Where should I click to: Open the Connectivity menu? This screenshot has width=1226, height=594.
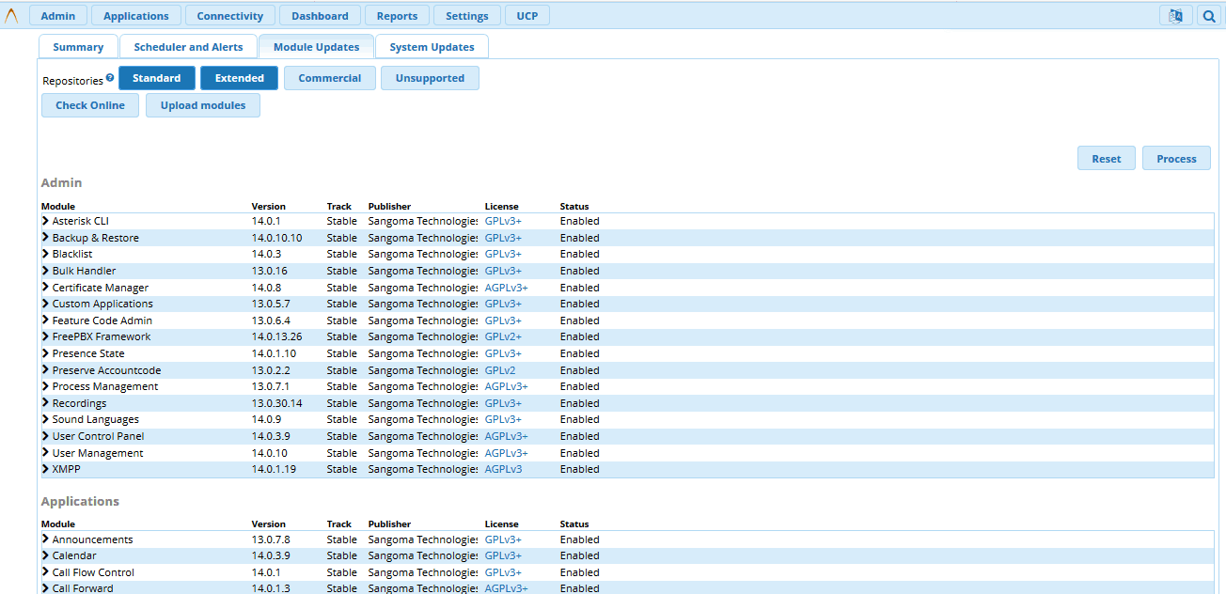[x=230, y=16]
